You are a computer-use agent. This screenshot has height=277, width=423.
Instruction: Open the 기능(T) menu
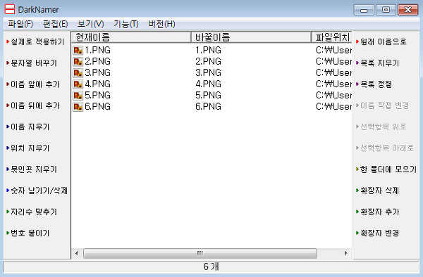coord(126,24)
